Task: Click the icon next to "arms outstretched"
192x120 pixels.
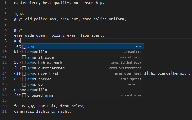Action: [x=24, y=68]
